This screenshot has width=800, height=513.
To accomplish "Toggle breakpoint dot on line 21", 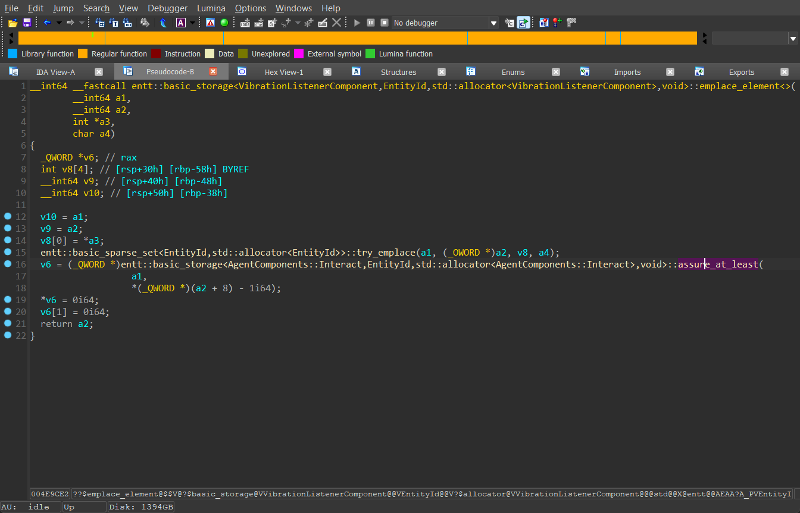I will click(7, 323).
